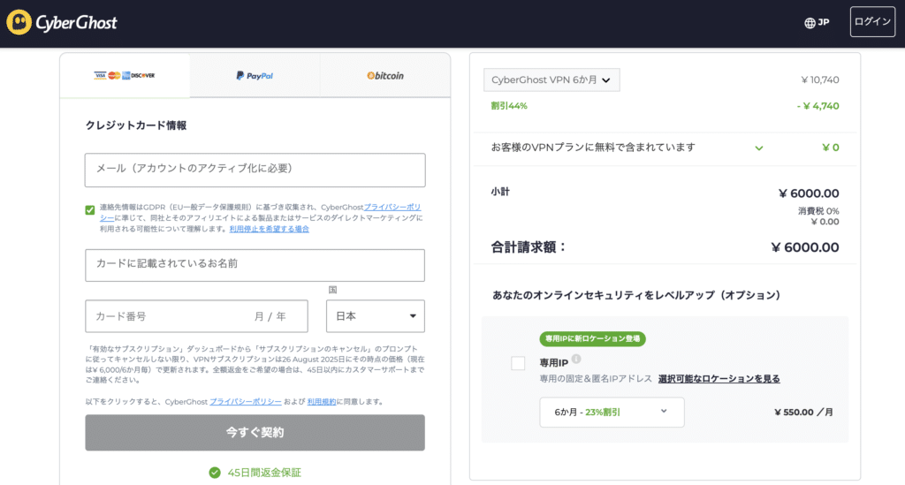
Task: Focus the email address input field
Action: [255, 170]
